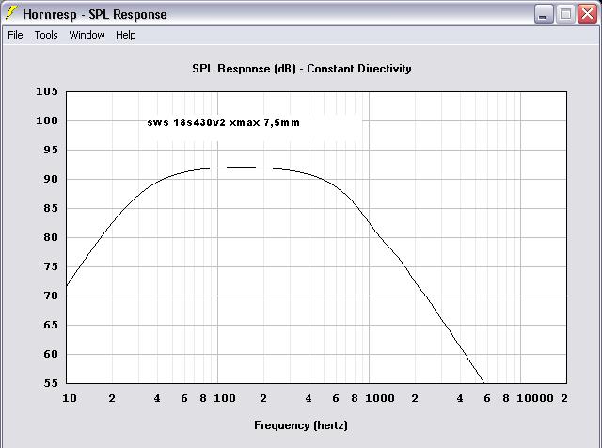The image size is (602, 448).
Task: Click the 85 dB axis value
Action: [x=51, y=208]
